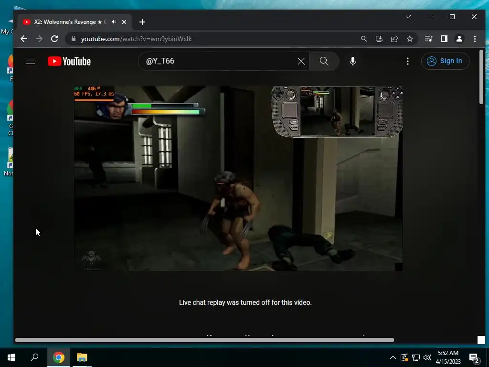Screen dimensions: 489x367
Task: Share this page via address bar icon
Action: click(x=394, y=39)
